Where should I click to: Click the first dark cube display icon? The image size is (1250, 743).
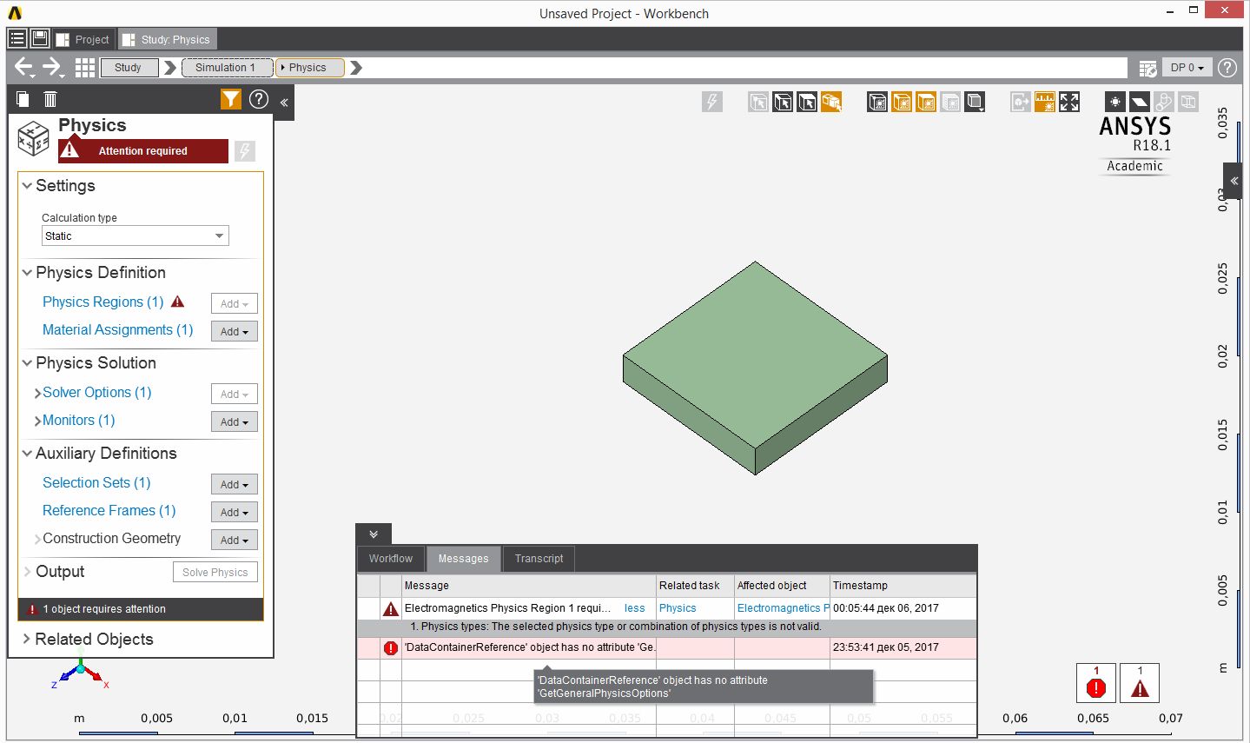point(877,103)
